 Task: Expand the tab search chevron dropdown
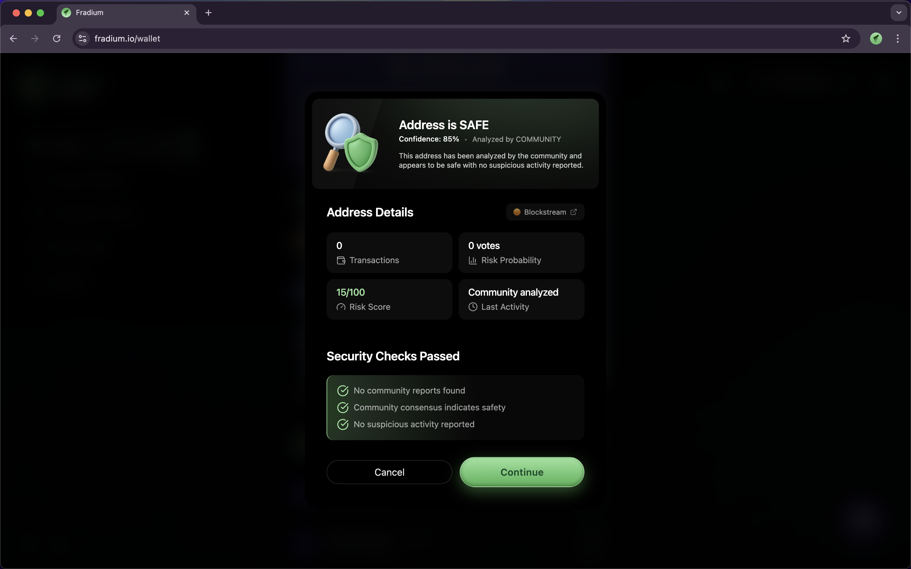coord(899,13)
